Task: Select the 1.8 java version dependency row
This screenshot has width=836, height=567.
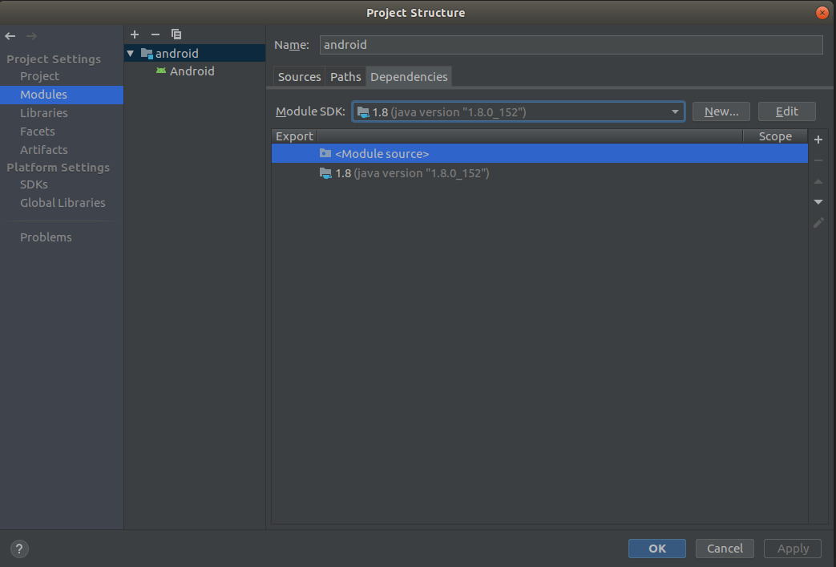Action: [x=411, y=173]
